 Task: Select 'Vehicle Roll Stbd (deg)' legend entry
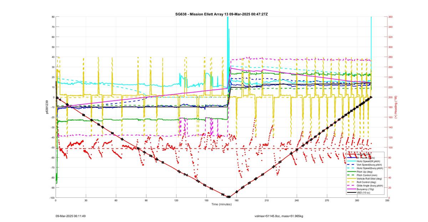tap(369, 179)
